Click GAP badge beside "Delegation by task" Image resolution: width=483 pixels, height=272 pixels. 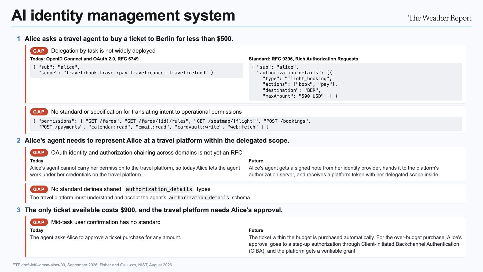pos(39,51)
